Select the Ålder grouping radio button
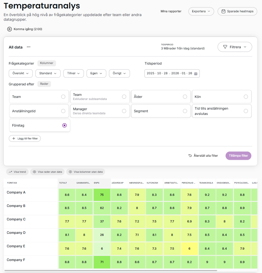 [x=185, y=97]
